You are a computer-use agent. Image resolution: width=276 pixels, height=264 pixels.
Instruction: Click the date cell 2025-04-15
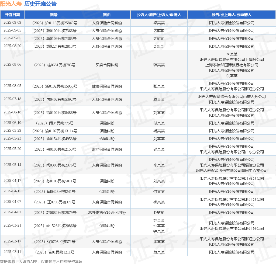tap(12, 191)
